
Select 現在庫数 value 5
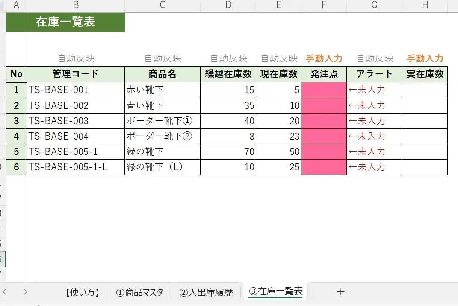click(279, 90)
